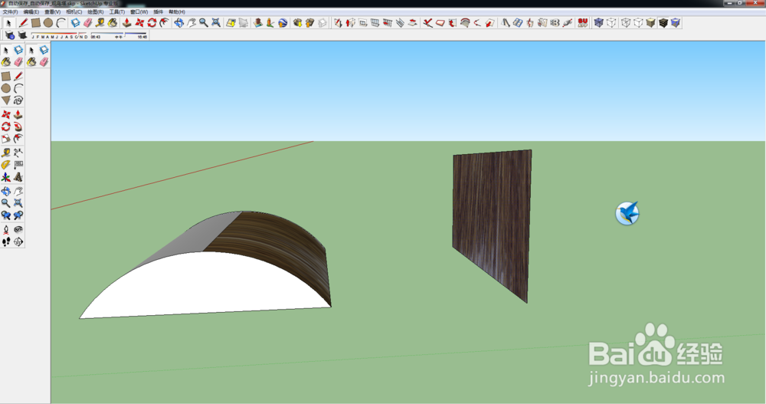The height and width of the screenshot is (404, 766).
Task: Select Follow Me tool in left toolbar
Action: (x=18, y=126)
